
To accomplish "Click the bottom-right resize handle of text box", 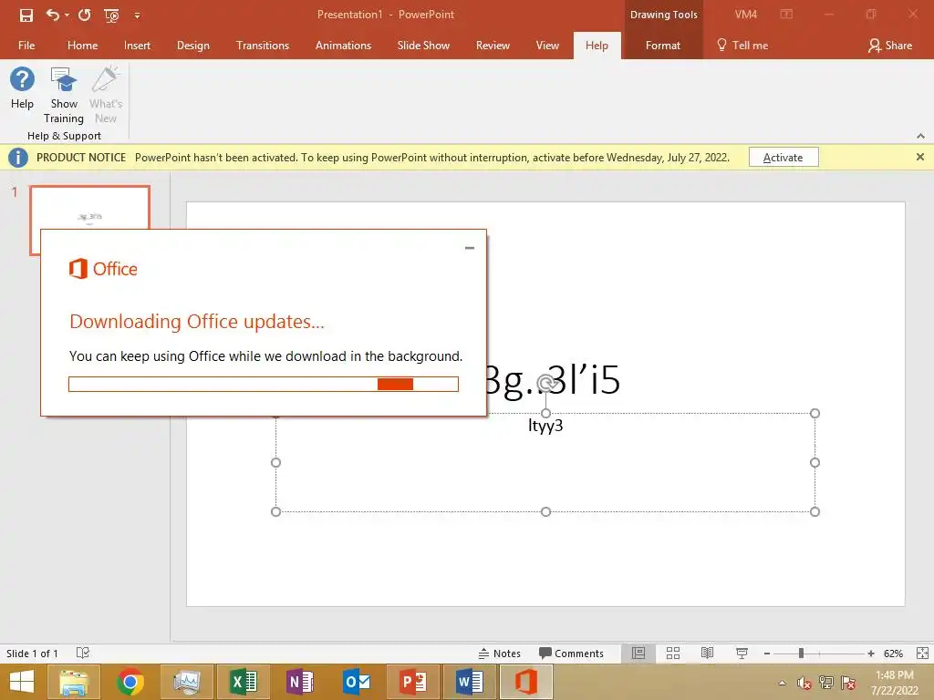I will pos(815,512).
